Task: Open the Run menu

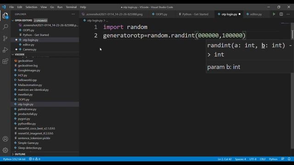Action: tap(60, 7)
